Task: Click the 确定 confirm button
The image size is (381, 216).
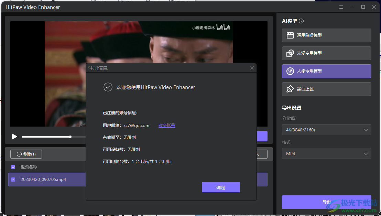Action: [221, 187]
